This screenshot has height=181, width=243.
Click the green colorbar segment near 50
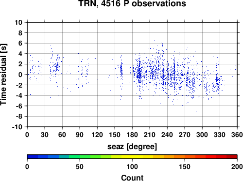coord(80,157)
